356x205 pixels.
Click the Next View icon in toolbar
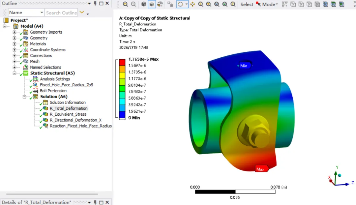tap(133, 4)
